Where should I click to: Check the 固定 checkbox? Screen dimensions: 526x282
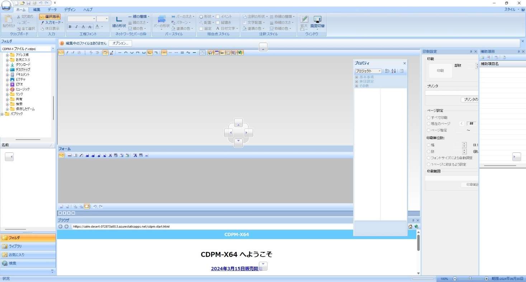click(201, 29)
